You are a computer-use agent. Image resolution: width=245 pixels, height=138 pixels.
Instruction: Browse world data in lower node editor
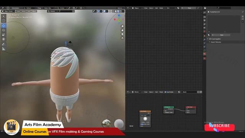180,92
